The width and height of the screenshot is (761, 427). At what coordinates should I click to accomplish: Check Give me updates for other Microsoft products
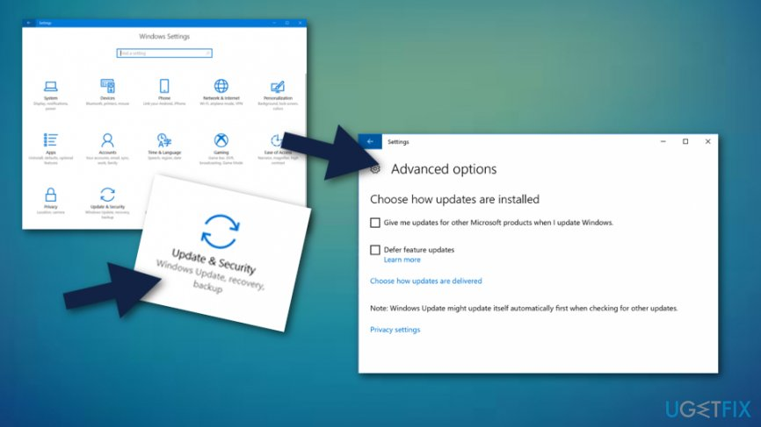point(374,223)
